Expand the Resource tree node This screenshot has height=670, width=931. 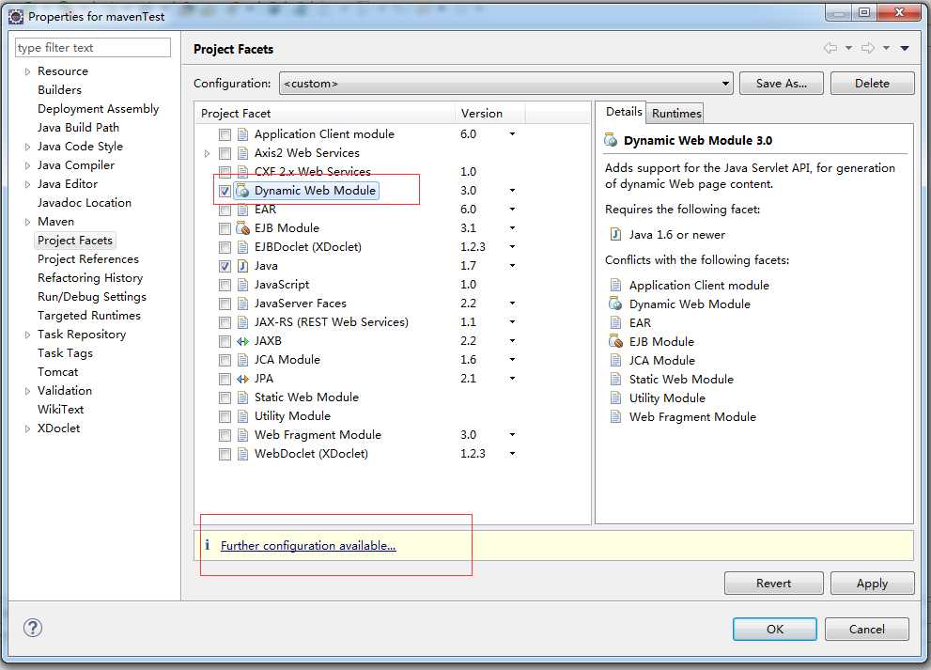tap(27, 71)
